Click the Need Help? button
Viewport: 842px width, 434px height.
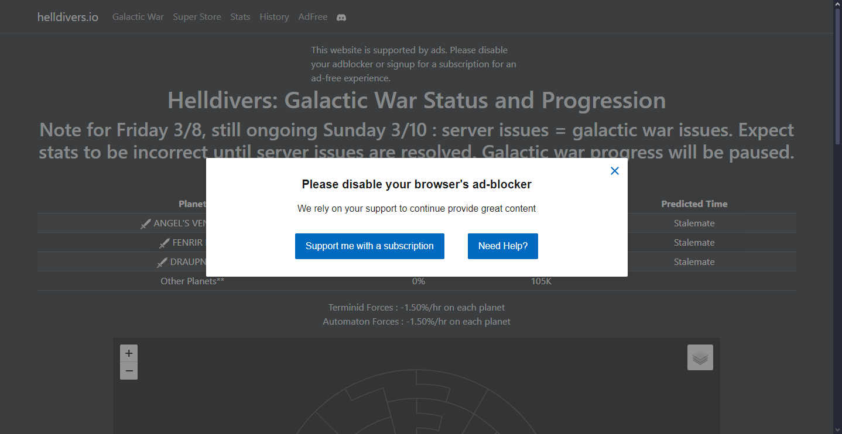click(x=502, y=246)
